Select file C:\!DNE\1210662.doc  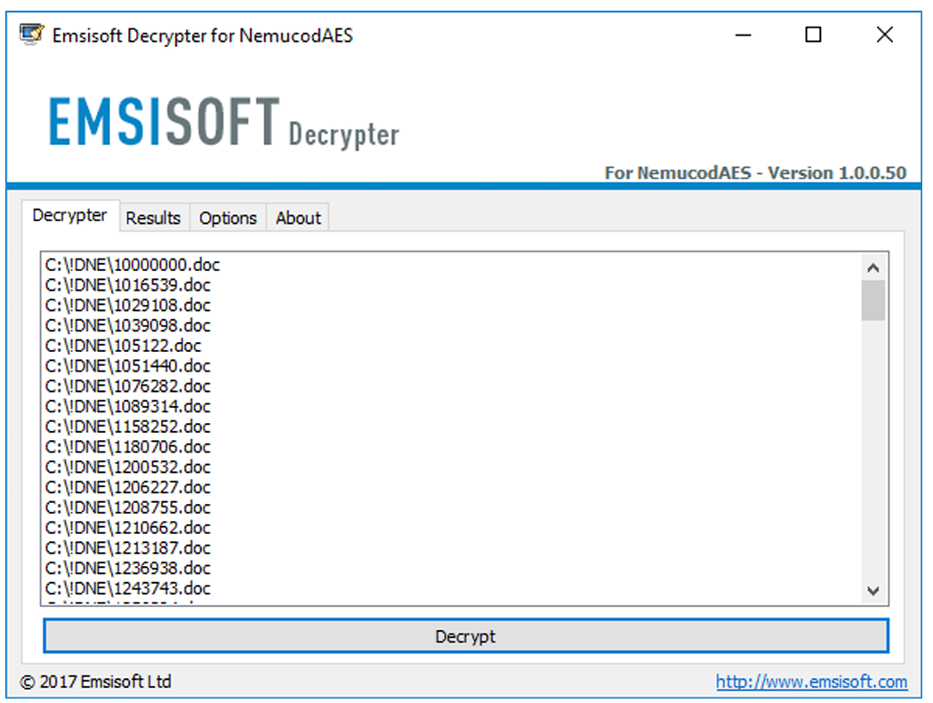tap(128, 528)
